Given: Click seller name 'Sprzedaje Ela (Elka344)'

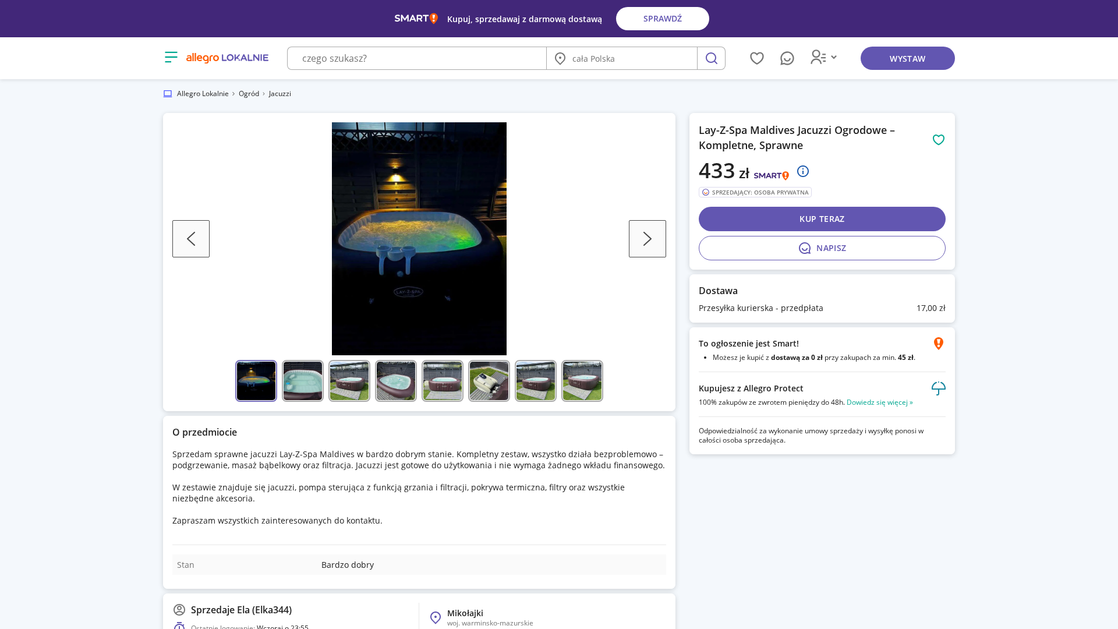Looking at the screenshot, I should coord(241,610).
